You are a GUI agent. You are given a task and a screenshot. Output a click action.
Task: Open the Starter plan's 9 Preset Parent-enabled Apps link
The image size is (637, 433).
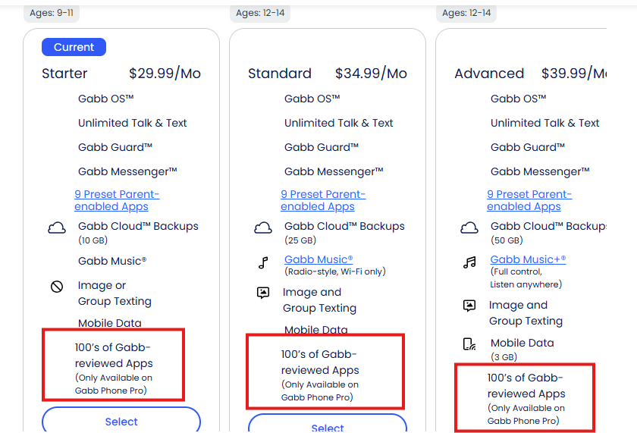click(x=117, y=200)
